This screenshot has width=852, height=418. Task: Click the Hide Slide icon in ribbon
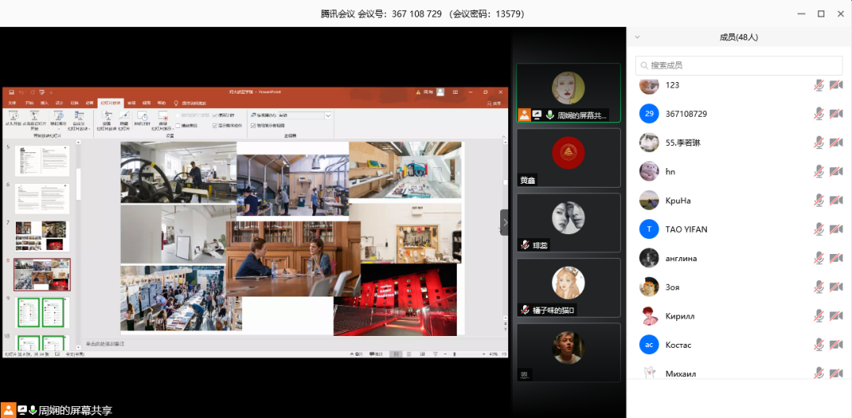(124, 116)
